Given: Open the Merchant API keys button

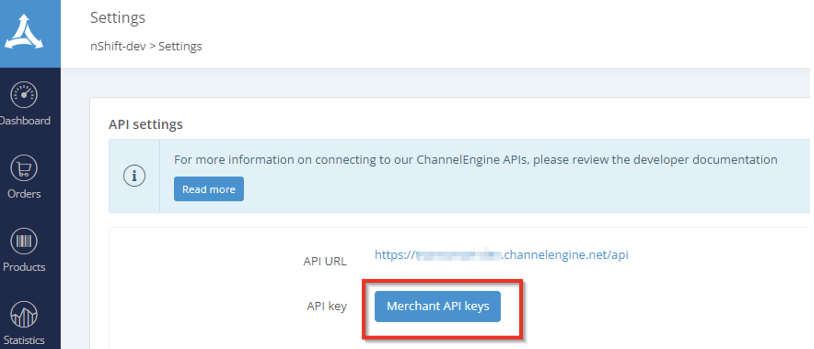Looking at the screenshot, I should pos(437,306).
